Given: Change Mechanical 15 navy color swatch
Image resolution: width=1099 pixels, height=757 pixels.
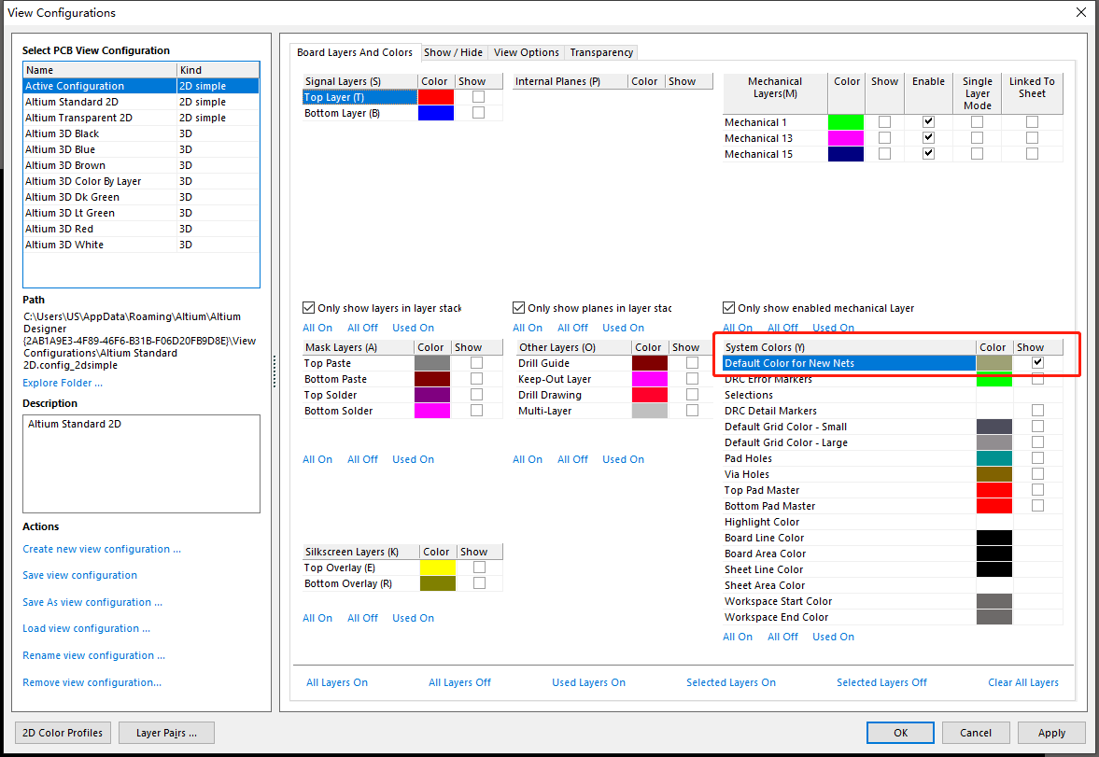Looking at the screenshot, I should click(x=846, y=154).
